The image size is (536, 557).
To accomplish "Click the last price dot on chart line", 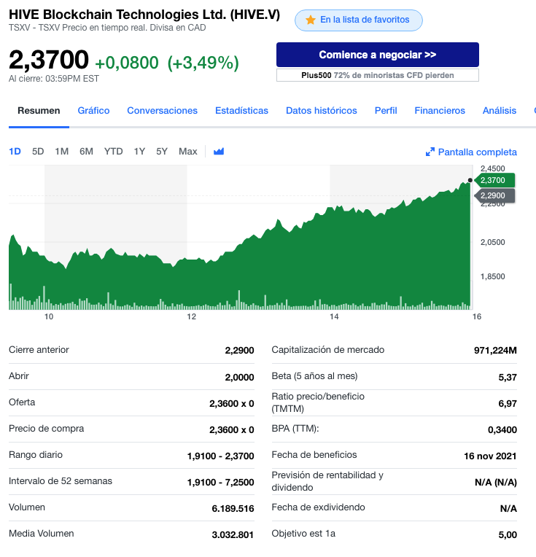I will tap(470, 180).
